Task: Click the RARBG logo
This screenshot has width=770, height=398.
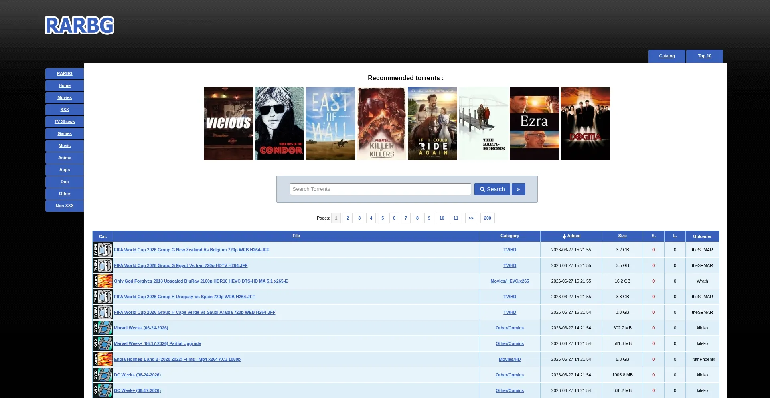Action: [79, 25]
